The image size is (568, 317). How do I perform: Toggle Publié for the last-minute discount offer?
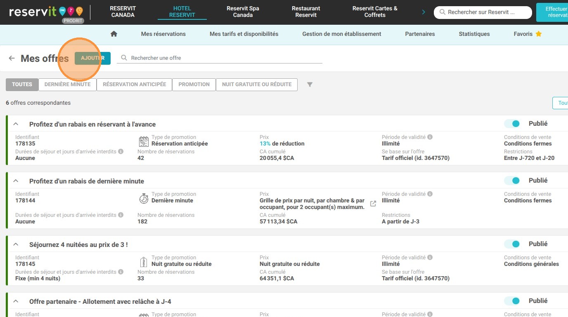coord(512,181)
